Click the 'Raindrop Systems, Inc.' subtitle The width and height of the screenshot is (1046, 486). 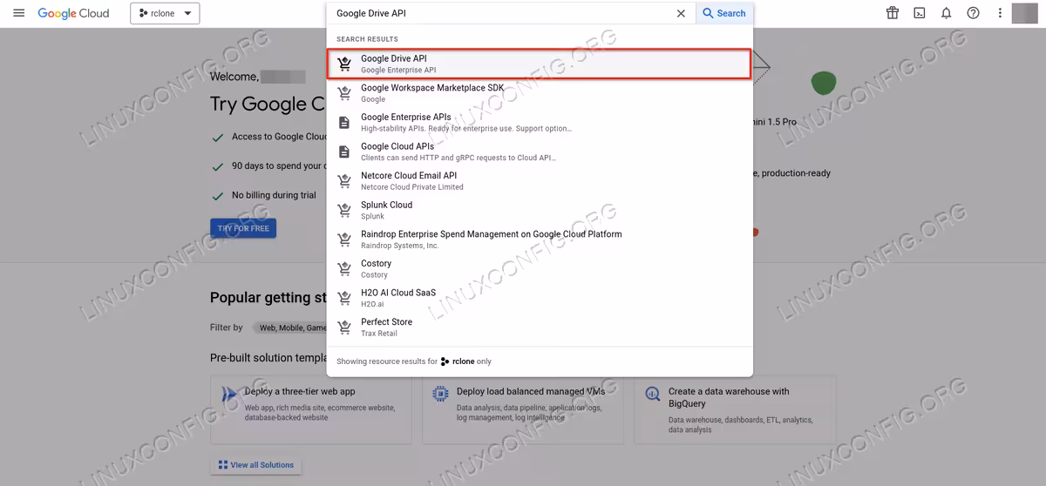400,246
